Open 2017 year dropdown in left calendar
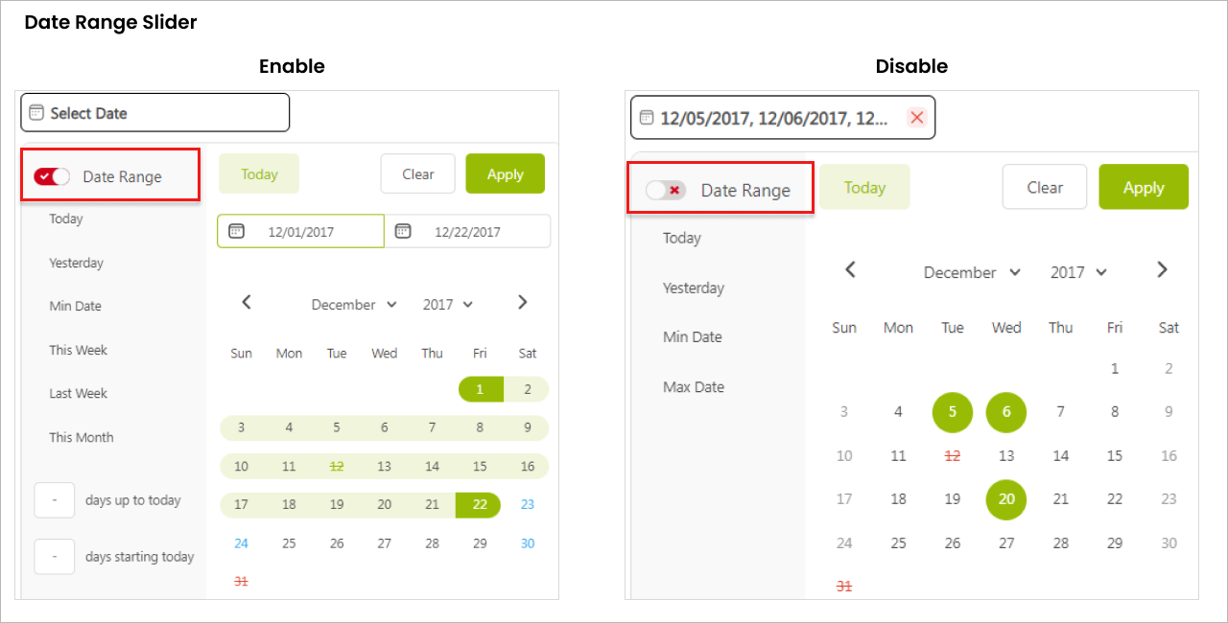This screenshot has width=1228, height=623. point(448,305)
